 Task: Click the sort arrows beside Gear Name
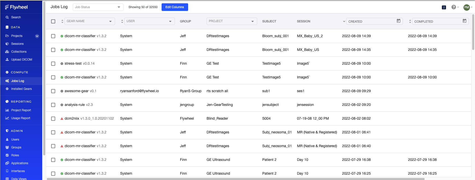[62, 21]
